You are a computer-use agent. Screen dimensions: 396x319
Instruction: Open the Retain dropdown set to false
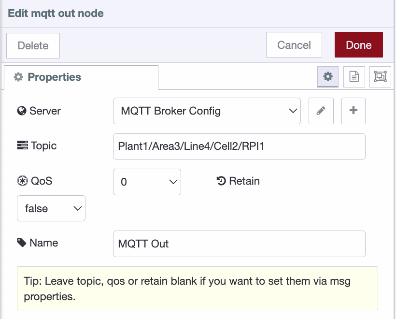pyautogui.click(x=51, y=208)
